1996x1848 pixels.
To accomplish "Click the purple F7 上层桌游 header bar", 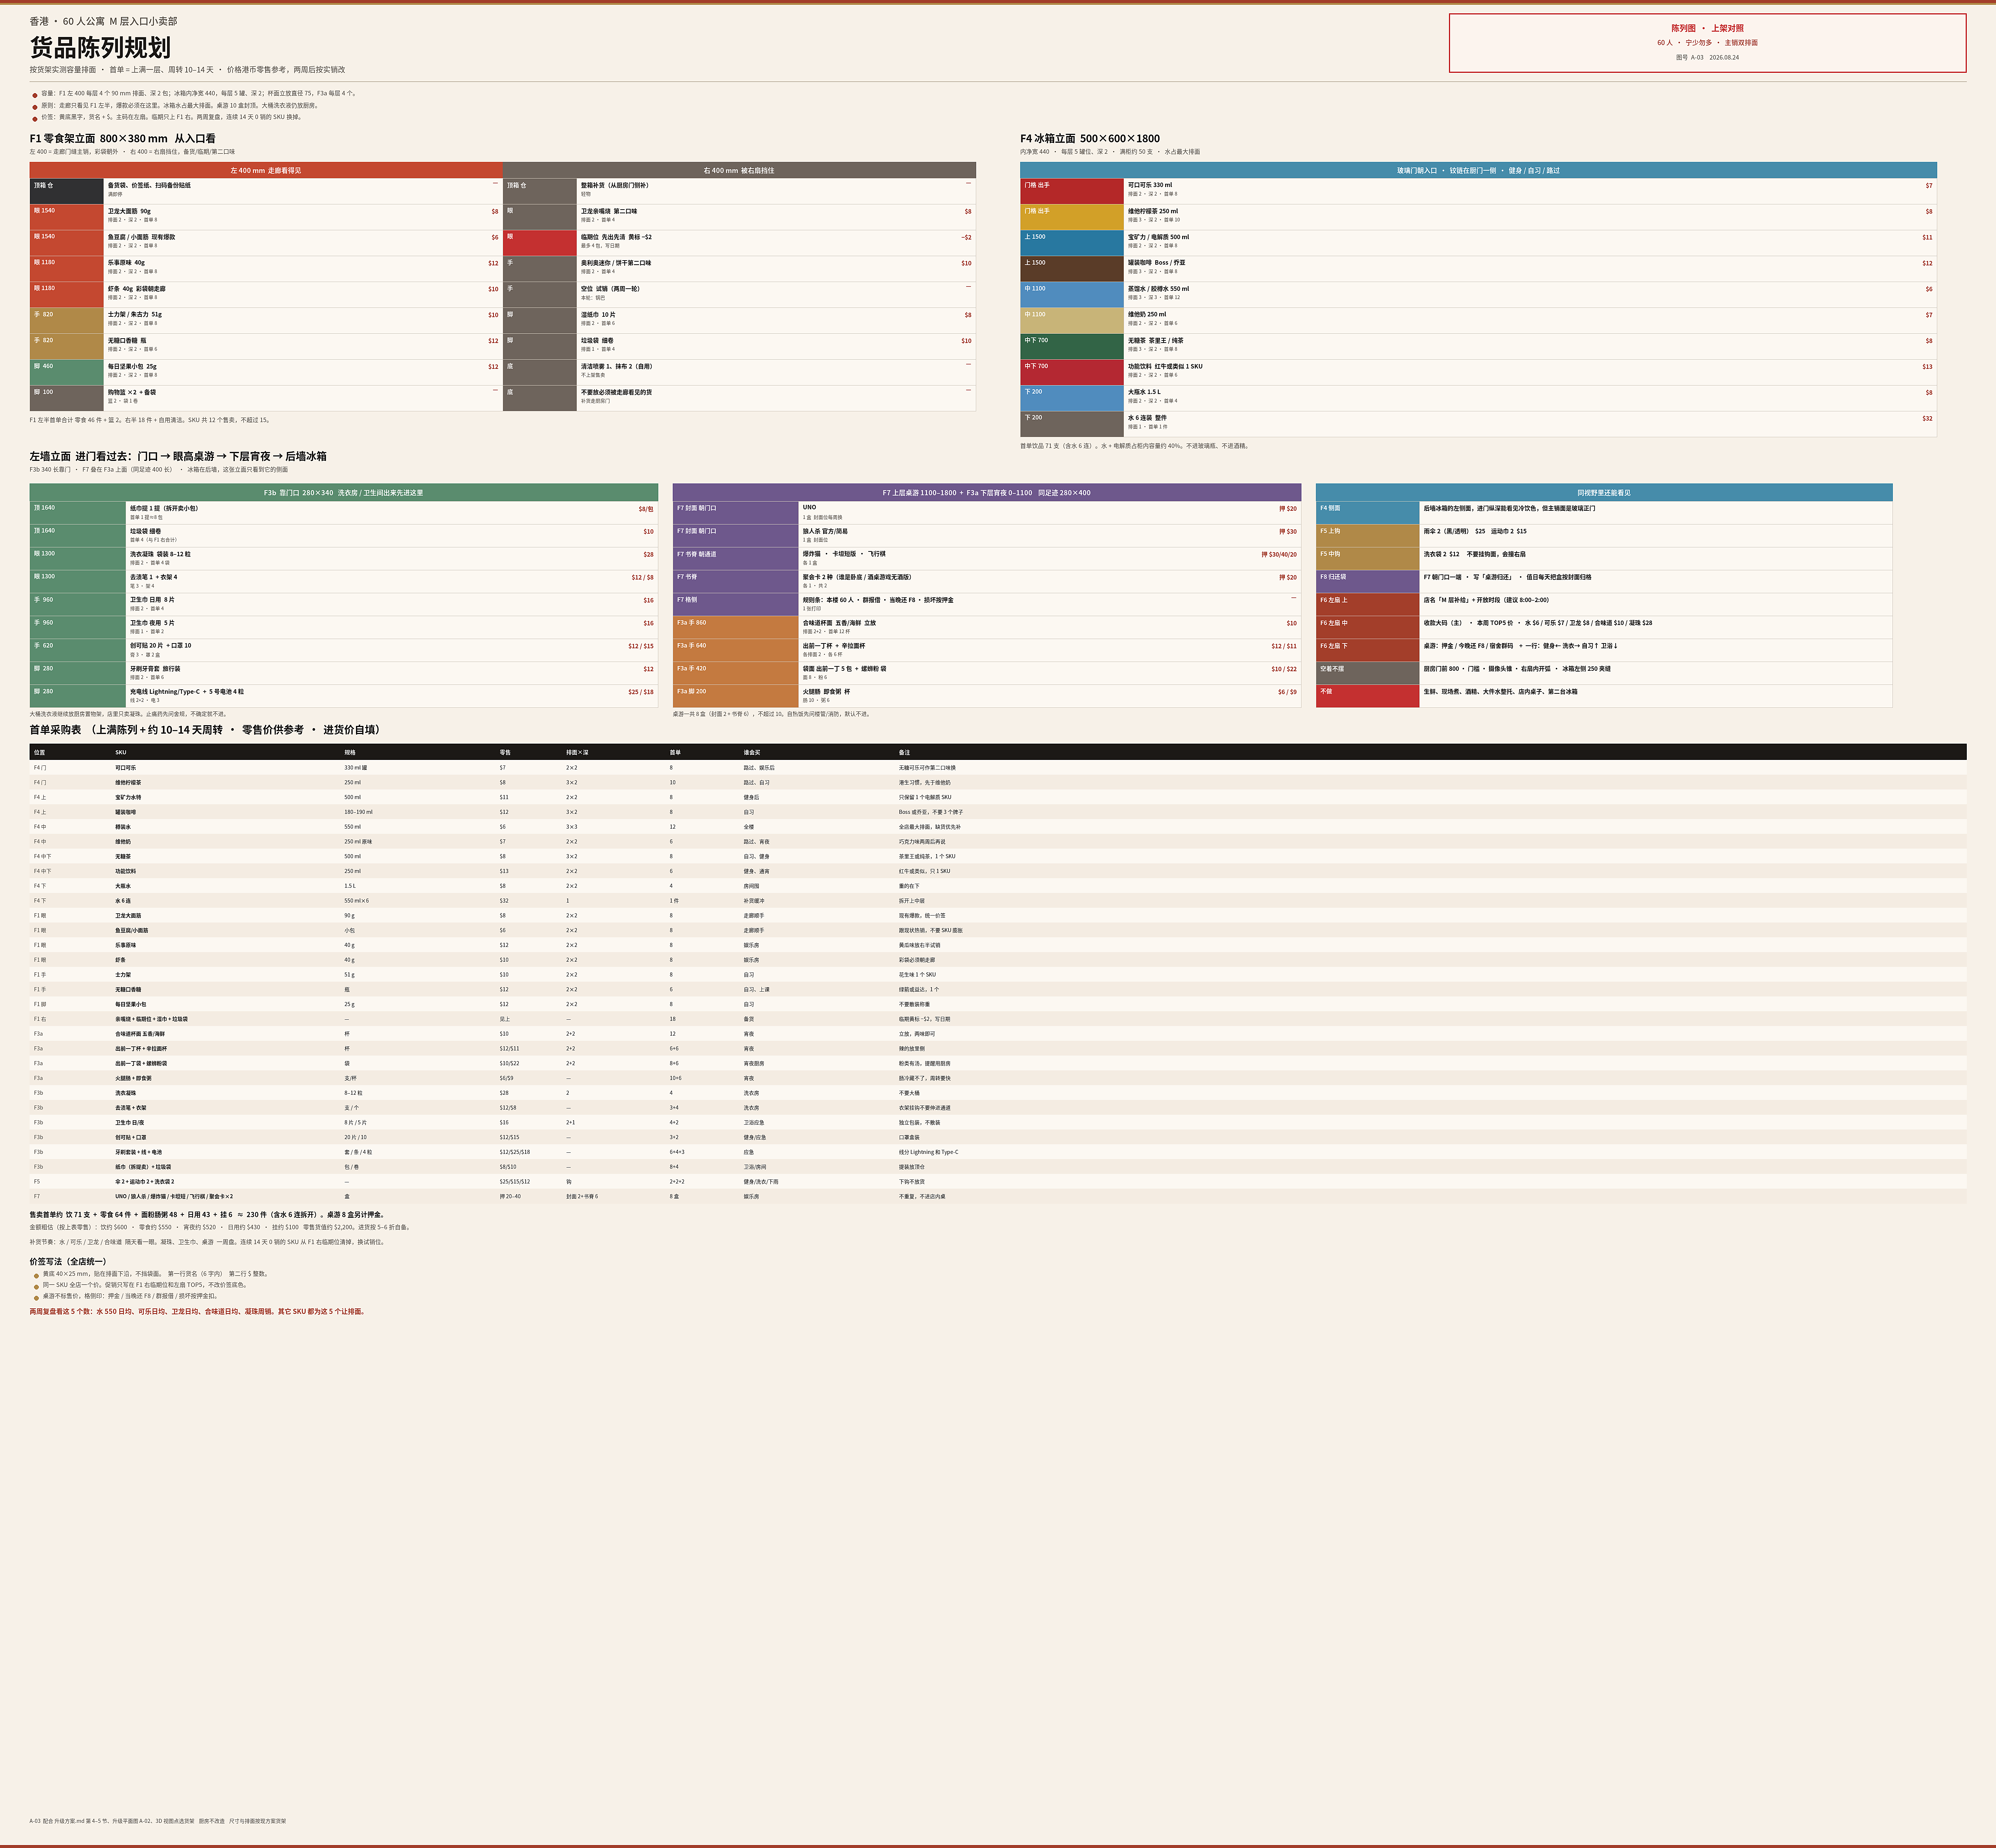I will [987, 492].
